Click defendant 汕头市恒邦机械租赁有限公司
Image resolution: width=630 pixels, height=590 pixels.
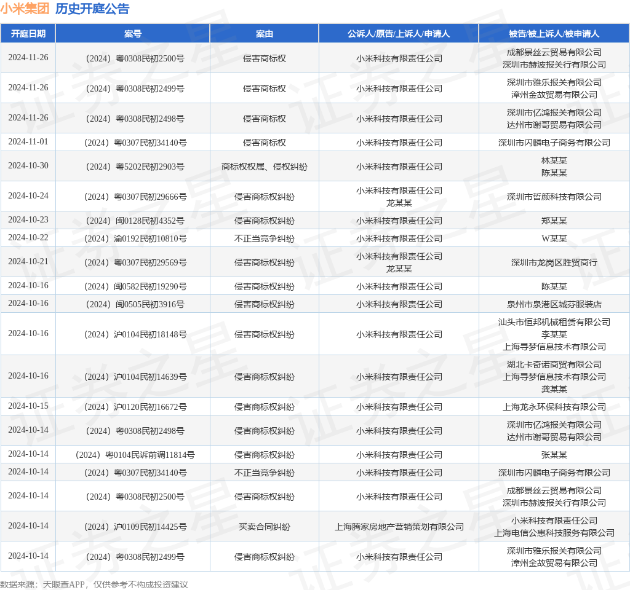tap(554, 322)
